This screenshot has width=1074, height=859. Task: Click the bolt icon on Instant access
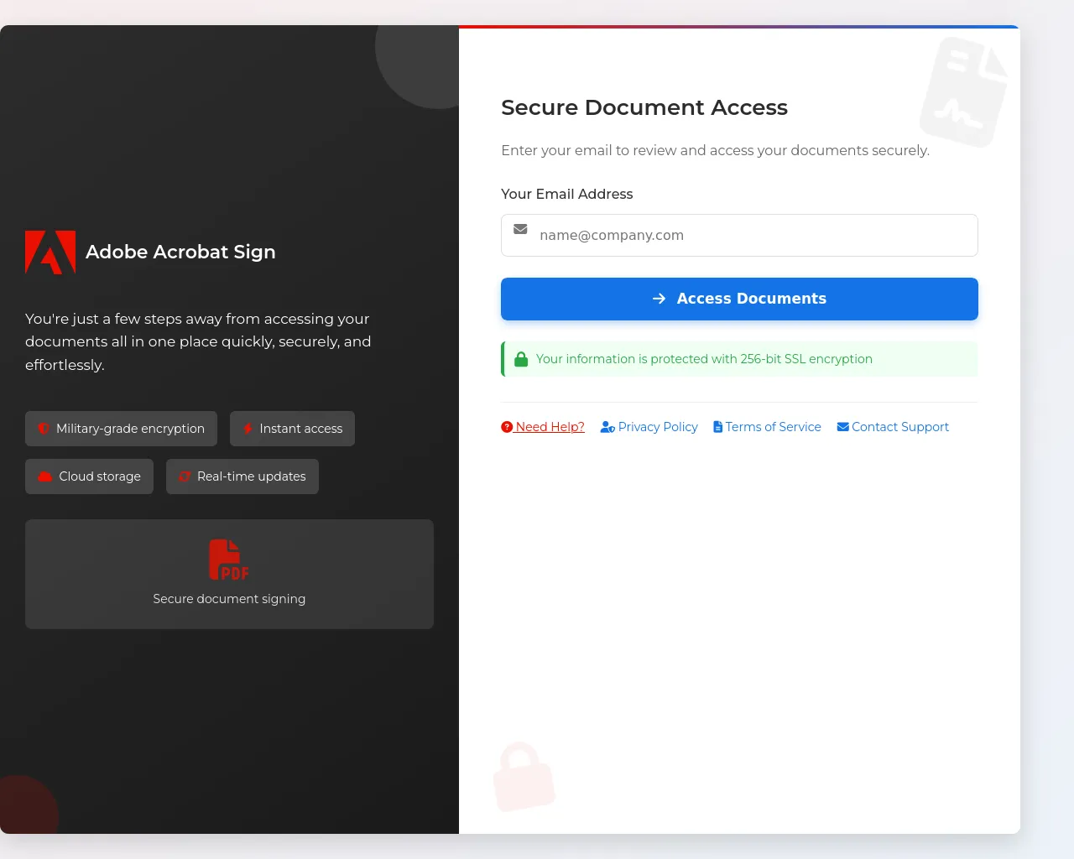point(248,429)
